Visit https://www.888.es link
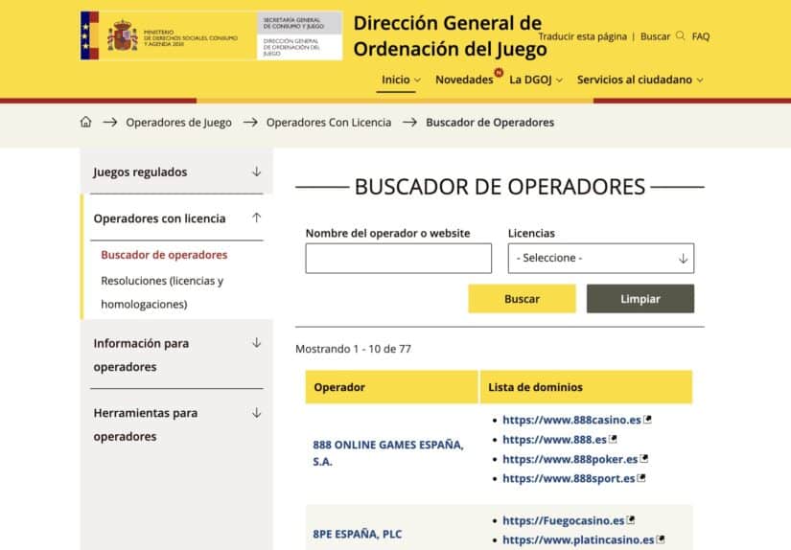This screenshot has width=791, height=550. coord(554,439)
